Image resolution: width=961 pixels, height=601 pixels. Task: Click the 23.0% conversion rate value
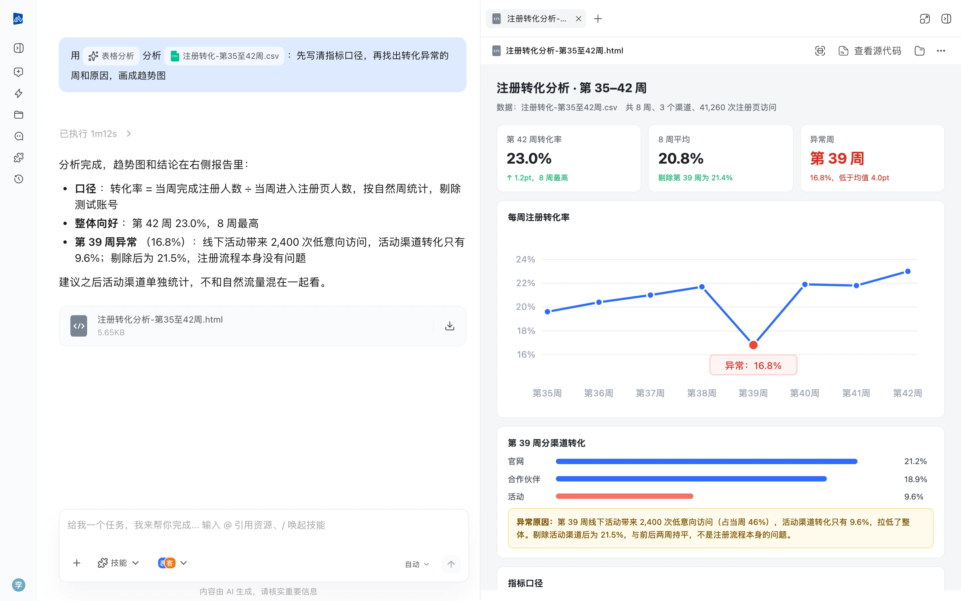pos(529,158)
